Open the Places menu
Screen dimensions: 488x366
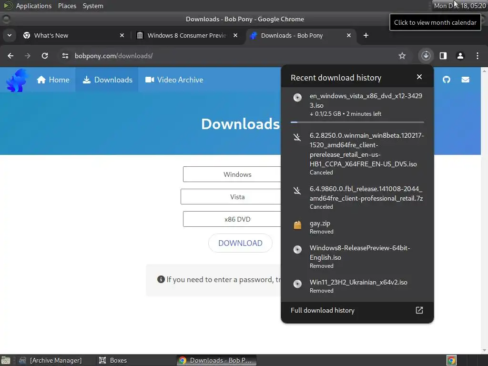pyautogui.click(x=67, y=6)
